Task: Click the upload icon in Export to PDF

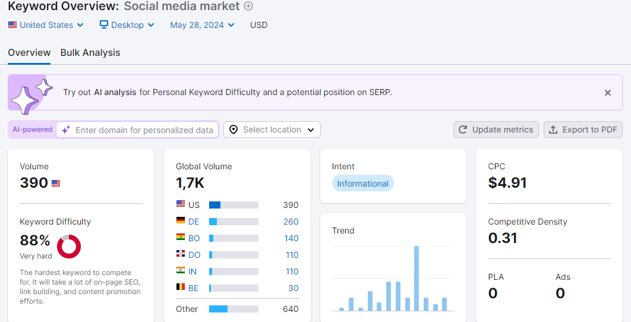Action: (553, 130)
